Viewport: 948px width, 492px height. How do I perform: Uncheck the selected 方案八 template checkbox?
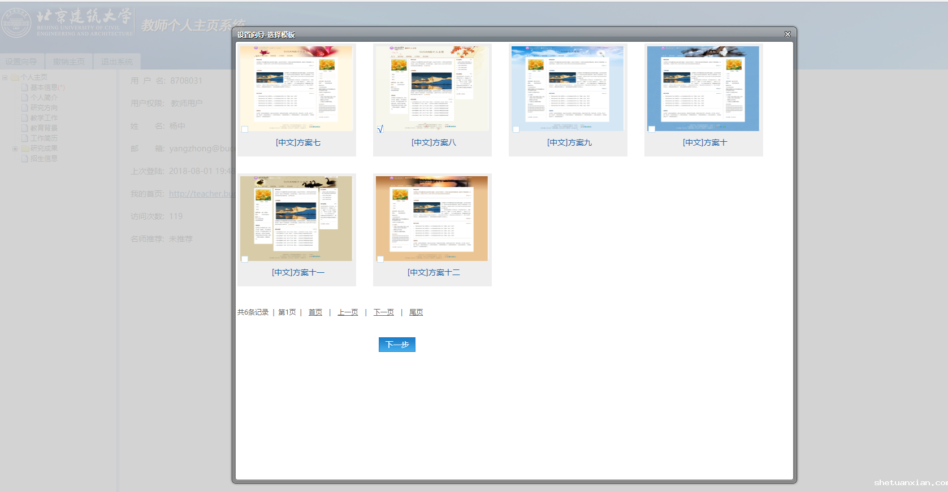(x=380, y=129)
